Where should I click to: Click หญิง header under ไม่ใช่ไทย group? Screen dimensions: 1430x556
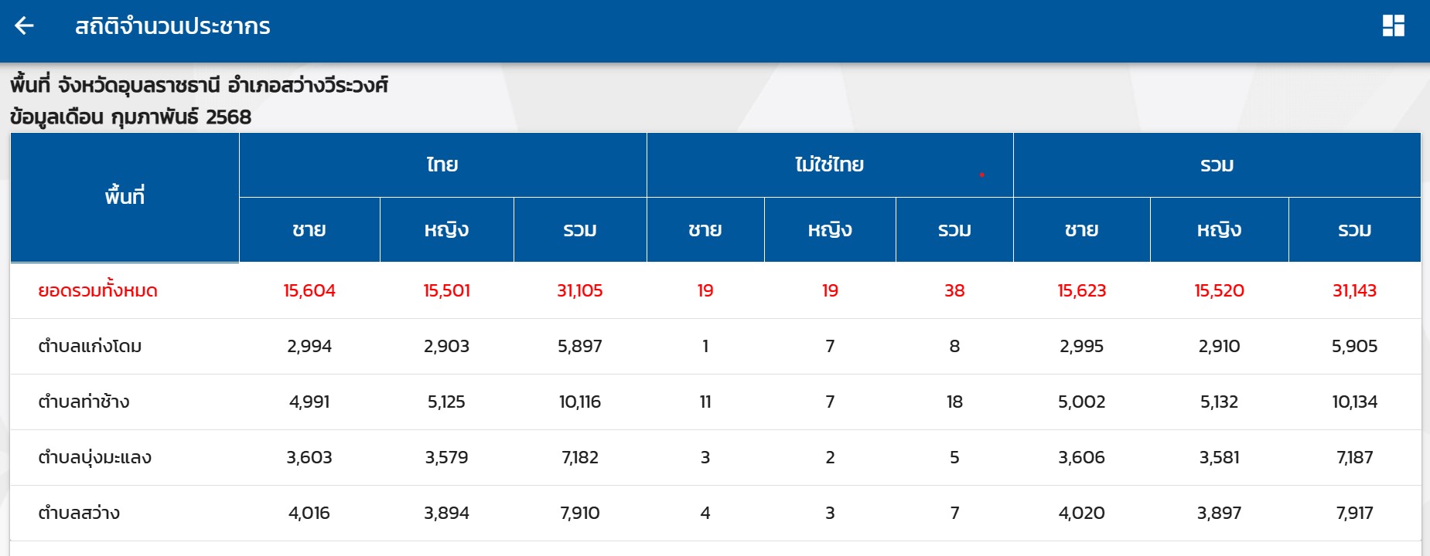tap(830, 230)
